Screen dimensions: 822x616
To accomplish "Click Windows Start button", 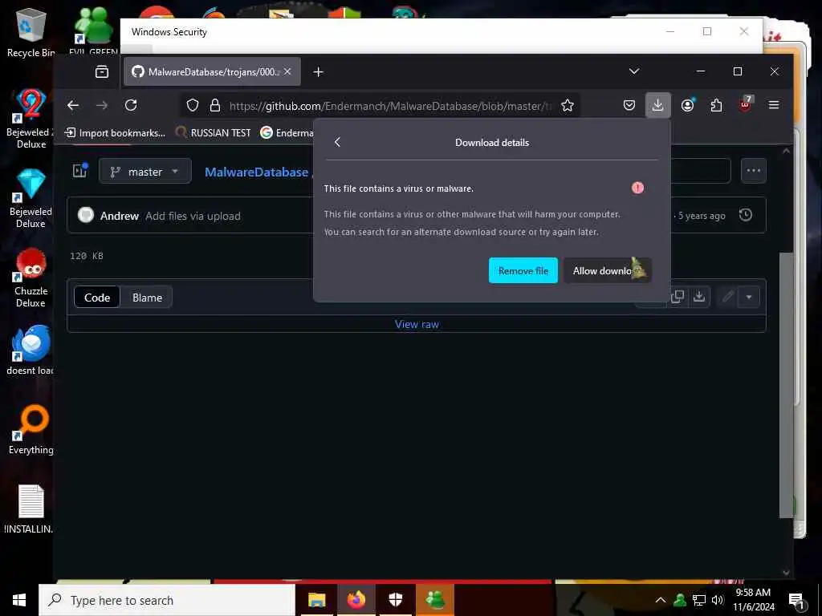I will pos(19,600).
